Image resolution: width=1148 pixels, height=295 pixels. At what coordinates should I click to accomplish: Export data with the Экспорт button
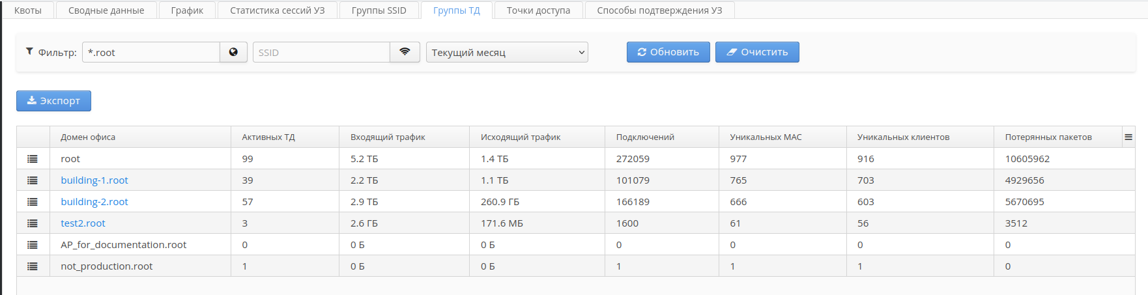(53, 101)
